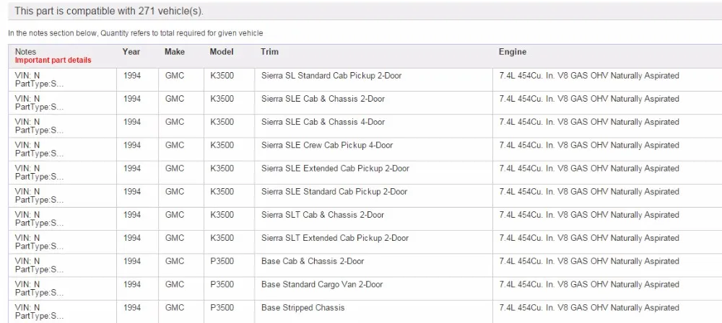Select the Base Standard Cargo Van 2-Door trim
This screenshot has width=722, height=323.
(322, 284)
